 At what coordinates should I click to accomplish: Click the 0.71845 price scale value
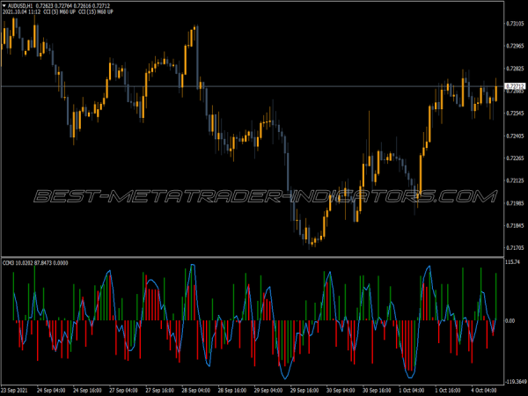[515, 225]
